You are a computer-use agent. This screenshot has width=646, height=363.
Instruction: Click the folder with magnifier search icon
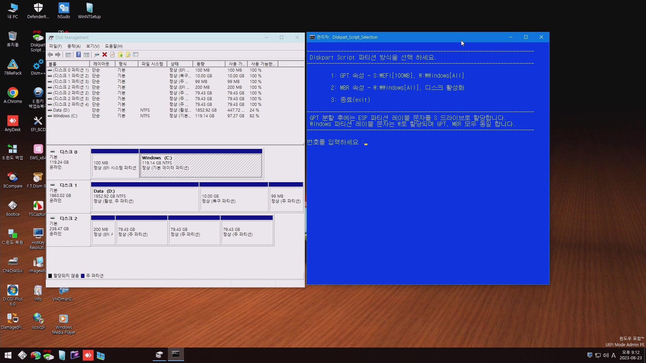tap(128, 55)
